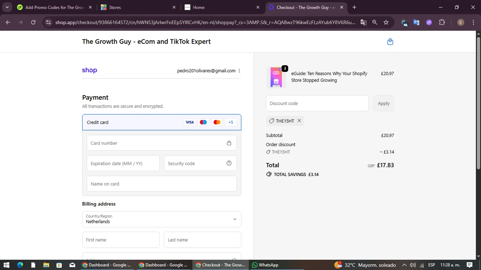Close the Stores tab
Viewport: 481px width, 270px height.
click(x=174, y=7)
